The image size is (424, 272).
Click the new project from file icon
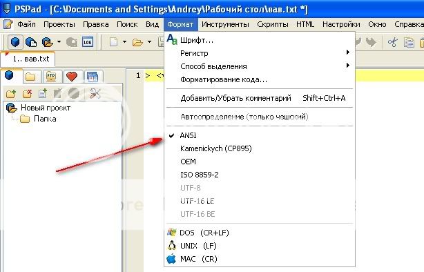31,42
